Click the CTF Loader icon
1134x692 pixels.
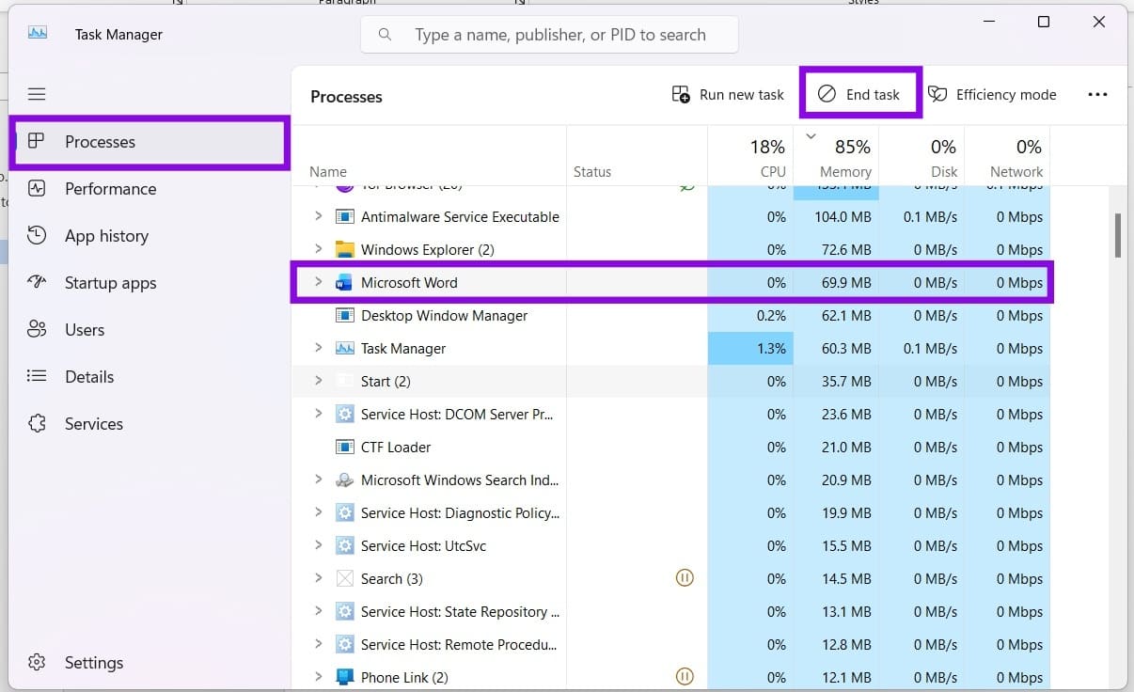coord(344,447)
